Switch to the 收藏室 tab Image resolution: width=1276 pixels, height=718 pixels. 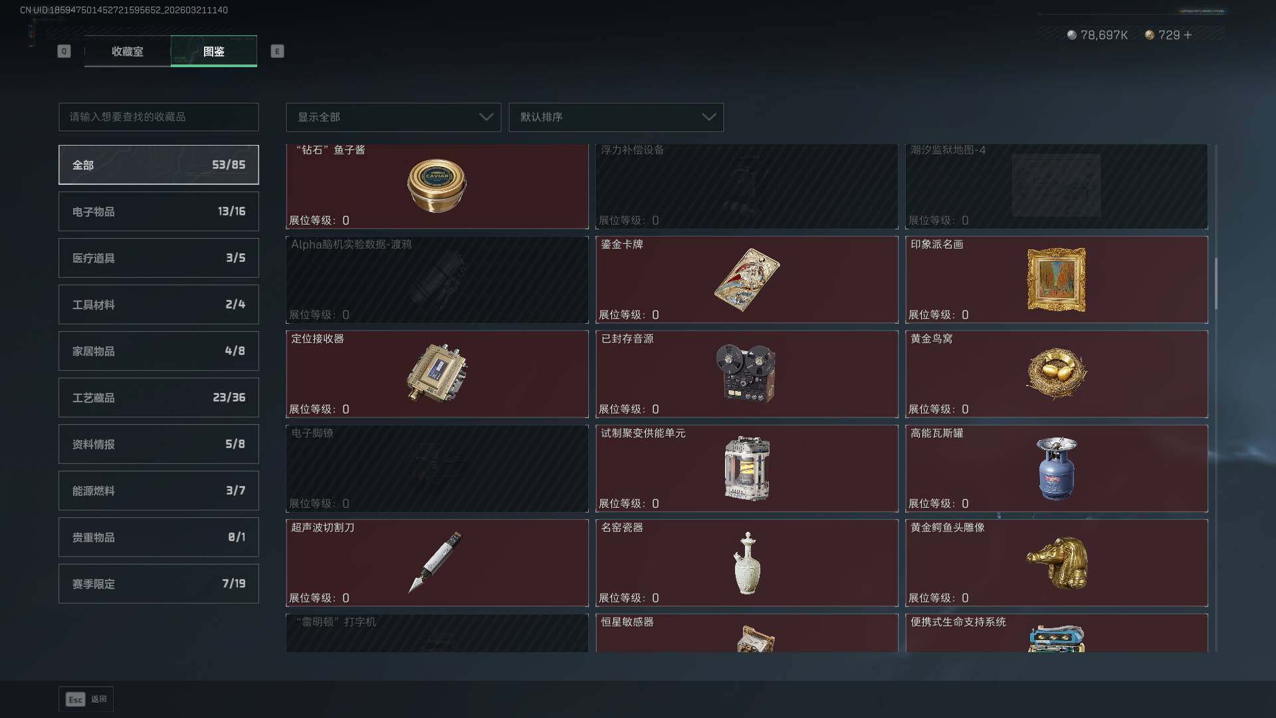[128, 51]
